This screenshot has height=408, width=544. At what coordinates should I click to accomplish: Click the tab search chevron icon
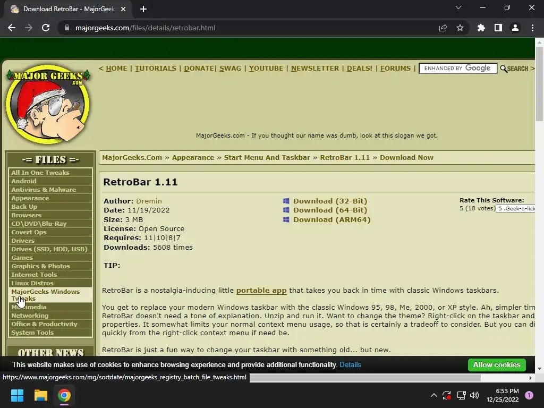[x=458, y=7]
